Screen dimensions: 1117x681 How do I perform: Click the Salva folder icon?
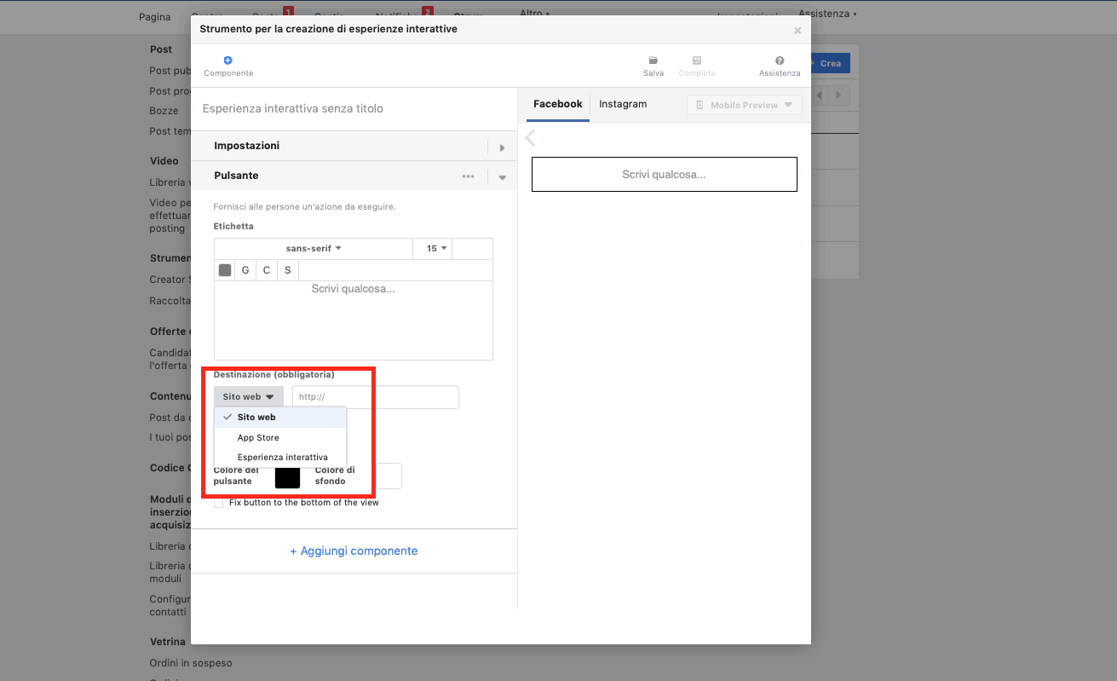[654, 61]
